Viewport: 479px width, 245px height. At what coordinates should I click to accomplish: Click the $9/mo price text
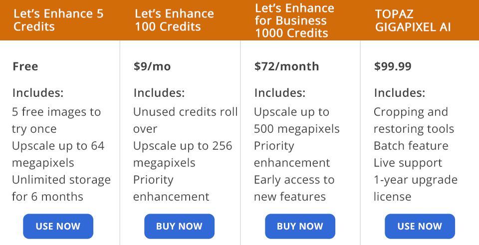pyautogui.click(x=152, y=66)
